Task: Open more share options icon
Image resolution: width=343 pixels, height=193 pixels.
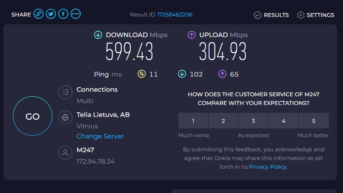Action: click(76, 14)
